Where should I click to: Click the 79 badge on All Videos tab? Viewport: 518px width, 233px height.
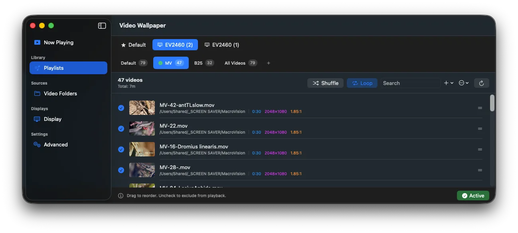click(252, 63)
